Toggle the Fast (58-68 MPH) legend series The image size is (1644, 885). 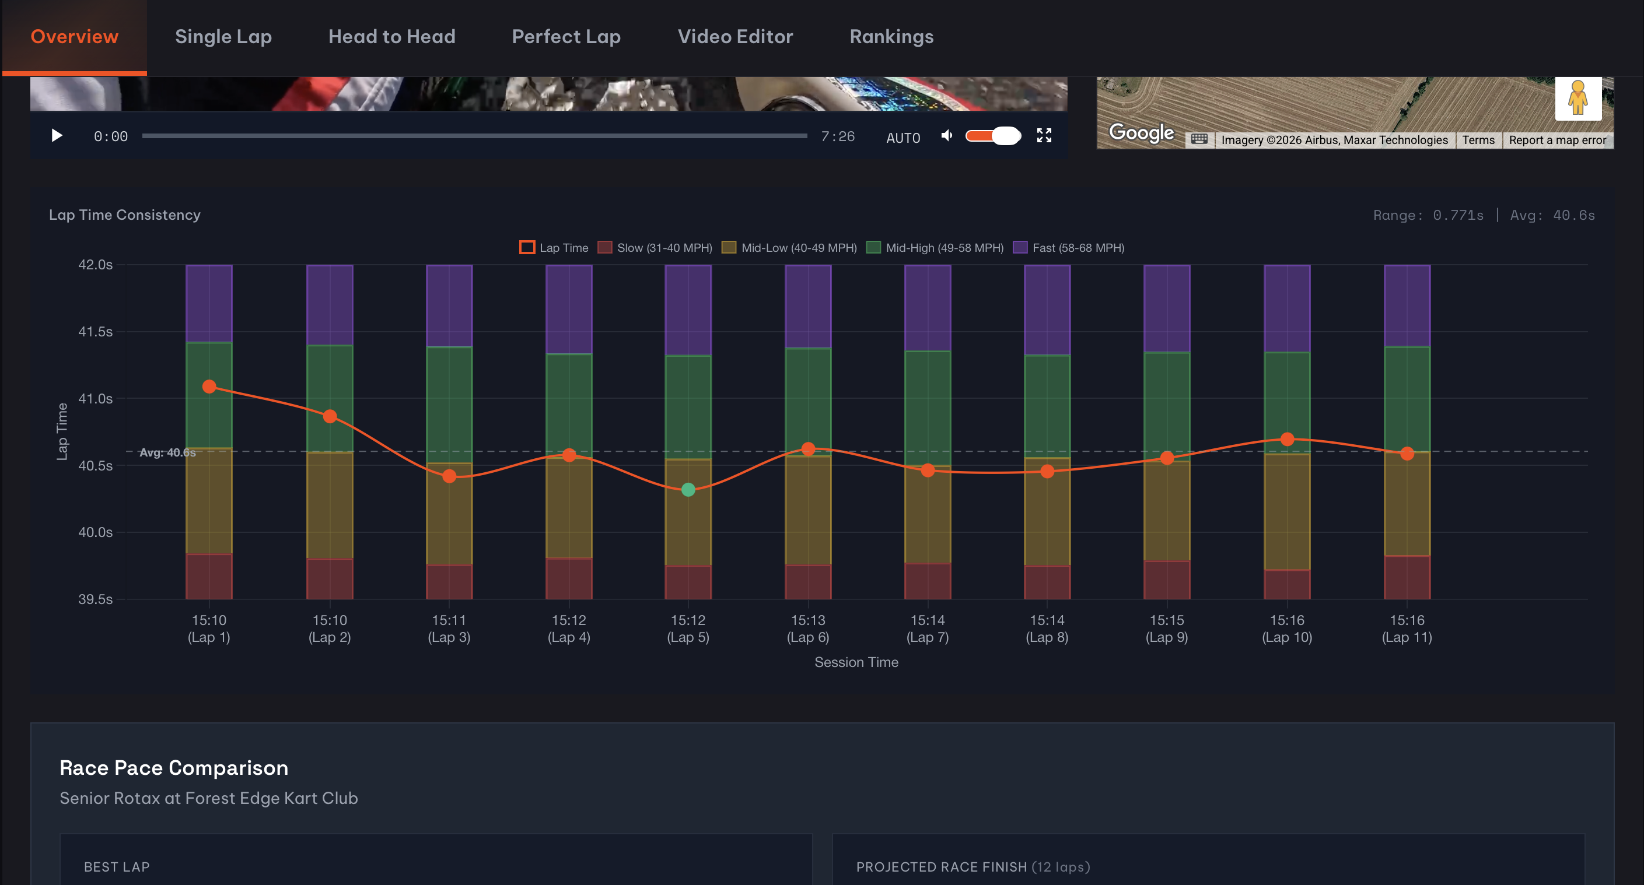pos(1069,247)
